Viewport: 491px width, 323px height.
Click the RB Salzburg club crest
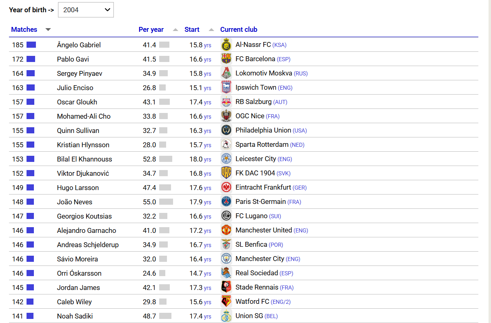(226, 102)
